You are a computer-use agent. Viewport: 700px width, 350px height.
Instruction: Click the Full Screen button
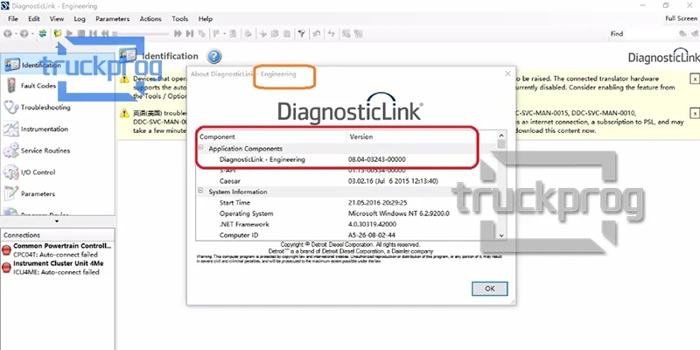tap(681, 18)
